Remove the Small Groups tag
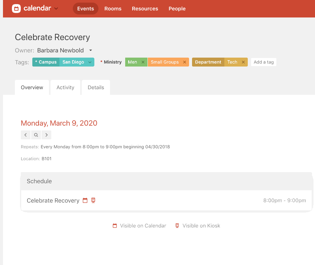The width and height of the screenshot is (315, 265). pyautogui.click(x=185, y=62)
